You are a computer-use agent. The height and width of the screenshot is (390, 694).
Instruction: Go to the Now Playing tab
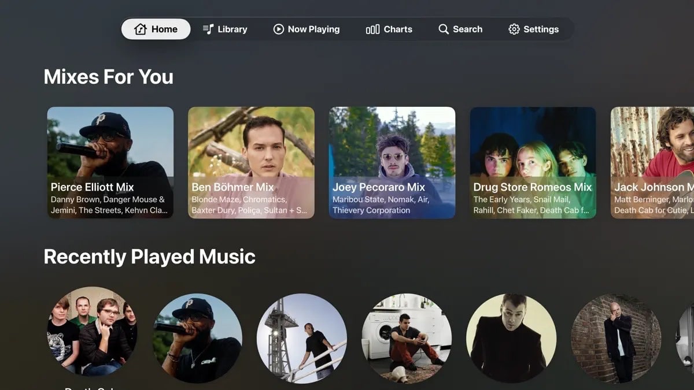(307, 29)
